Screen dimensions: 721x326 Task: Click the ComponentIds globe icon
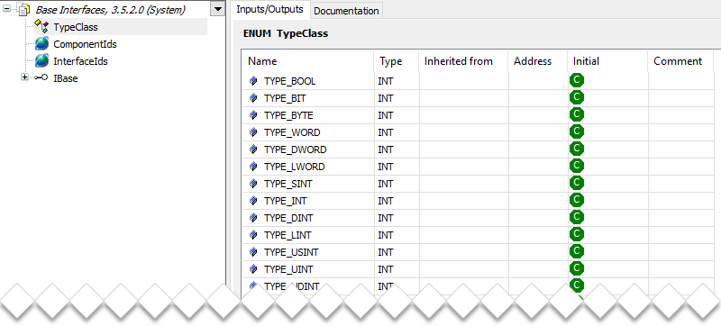[x=41, y=44]
